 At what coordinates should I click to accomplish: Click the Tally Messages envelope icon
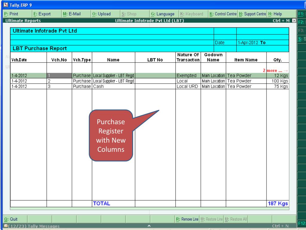[6, 226]
